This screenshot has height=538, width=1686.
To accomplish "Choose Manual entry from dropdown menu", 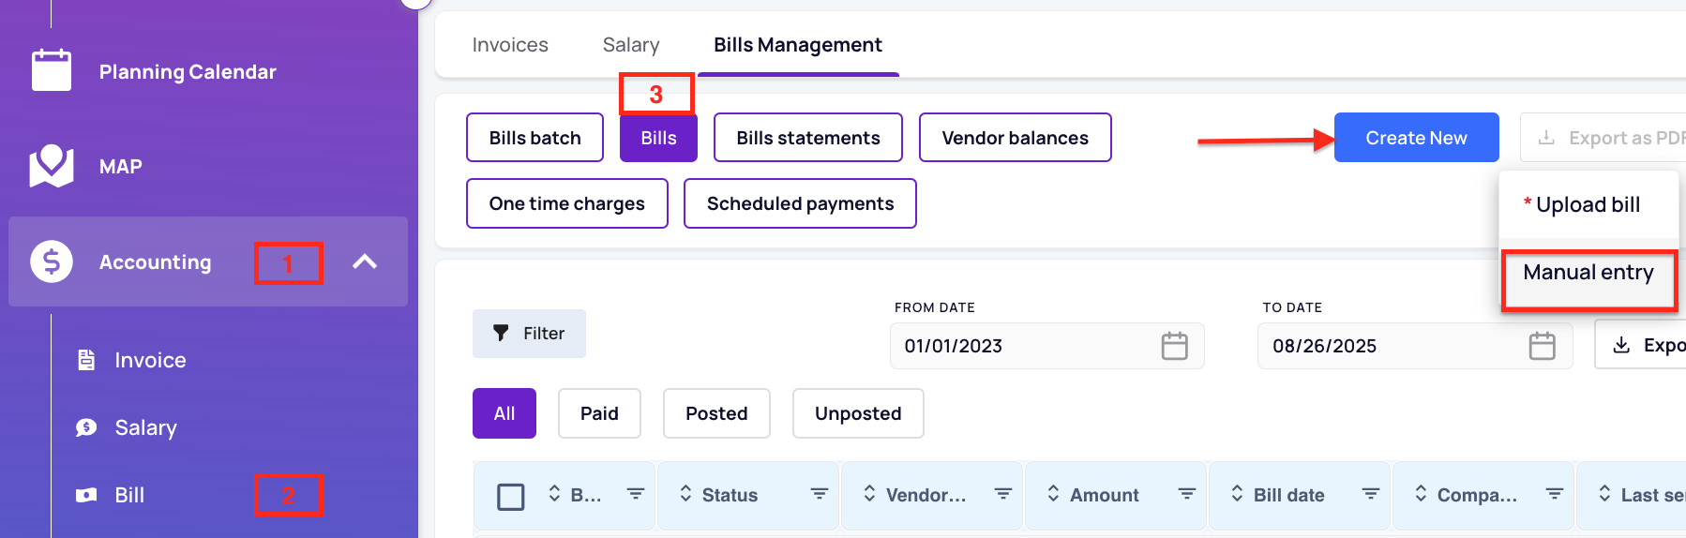I will pyautogui.click(x=1588, y=273).
